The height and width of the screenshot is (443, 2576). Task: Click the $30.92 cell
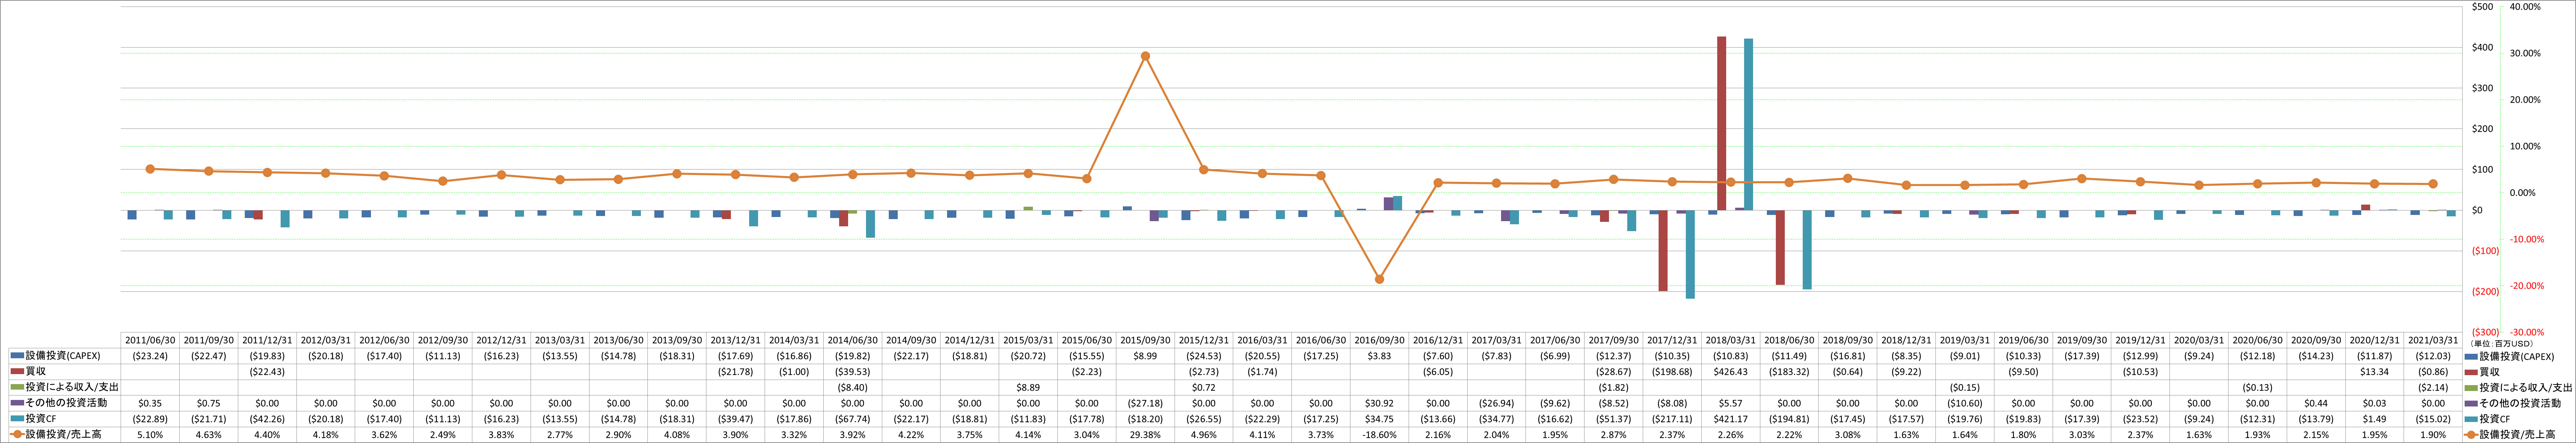pos(1379,403)
